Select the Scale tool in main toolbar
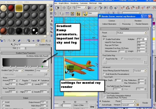Image resolution: width=156 pixels, height=109 pixels. [74, 8]
